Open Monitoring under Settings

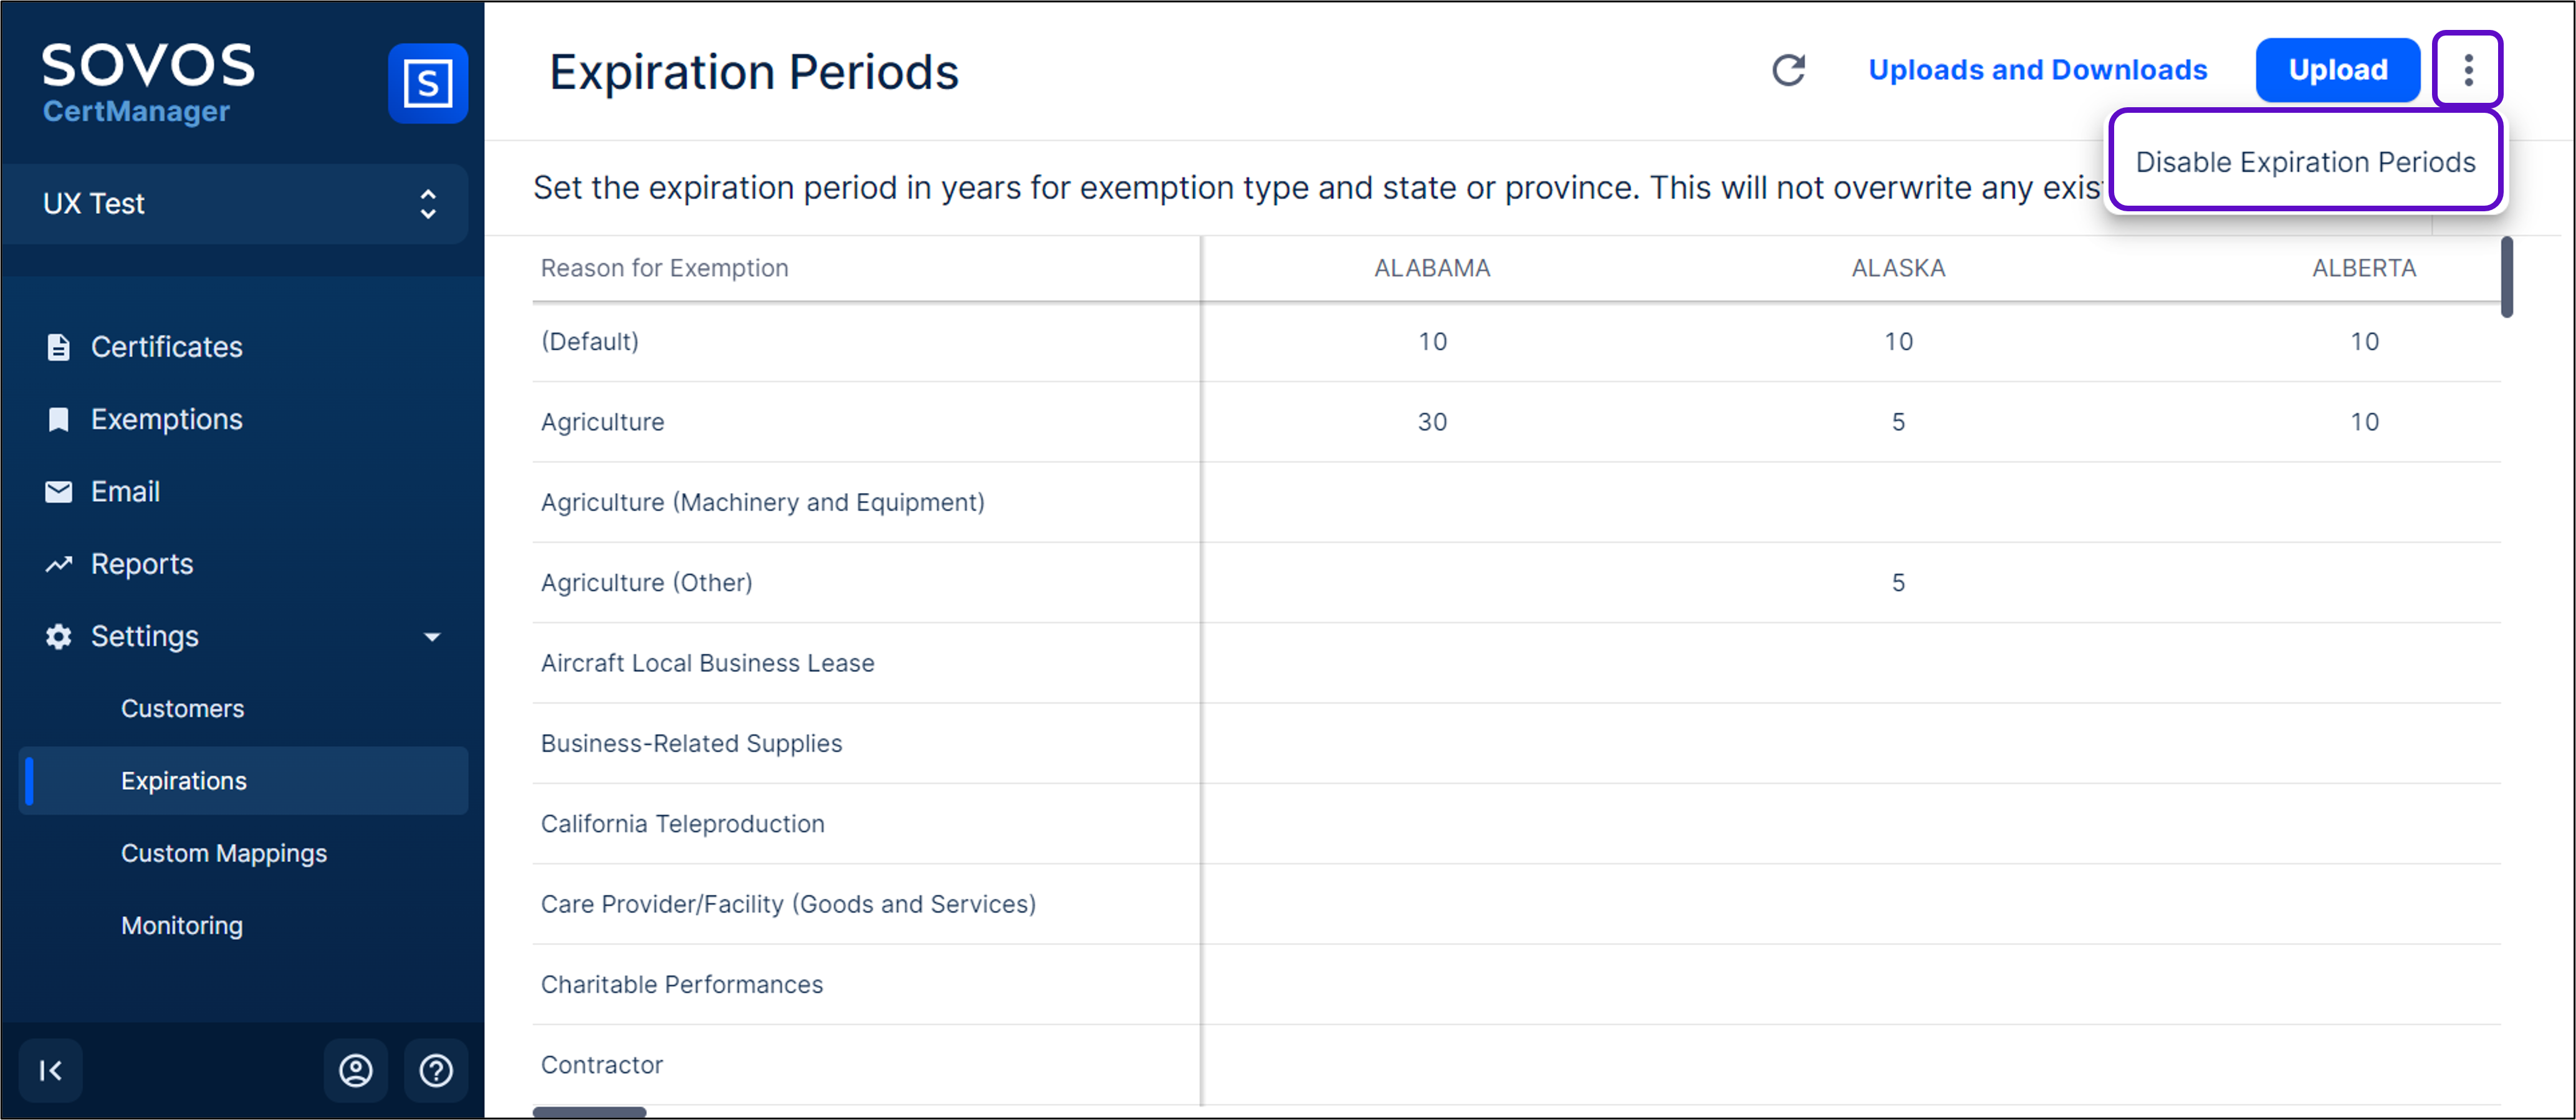point(182,925)
